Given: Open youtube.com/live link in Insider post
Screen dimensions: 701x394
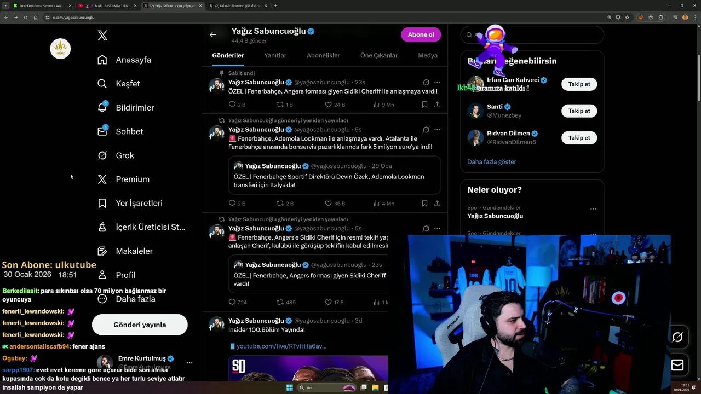Looking at the screenshot, I should [x=281, y=346].
